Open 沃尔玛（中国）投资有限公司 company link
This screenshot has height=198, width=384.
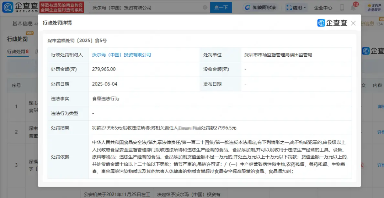(x=122, y=55)
